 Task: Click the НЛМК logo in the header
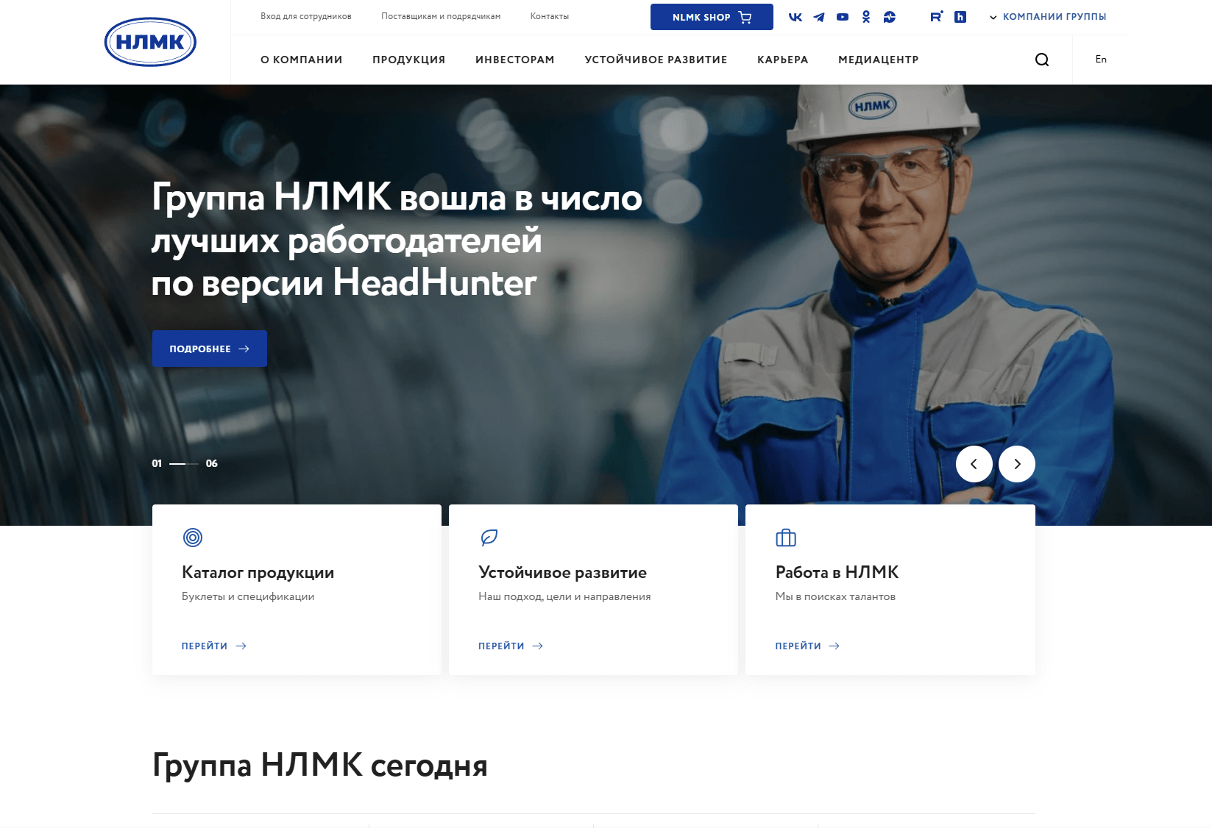coord(150,42)
